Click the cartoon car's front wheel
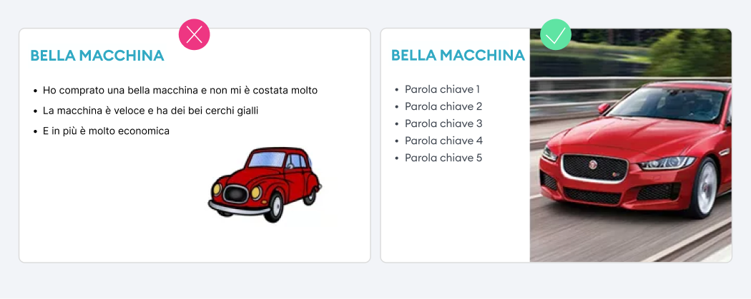This screenshot has height=299, width=751. [x=276, y=207]
